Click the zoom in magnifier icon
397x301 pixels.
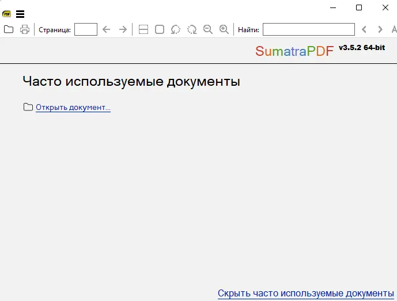tap(224, 29)
